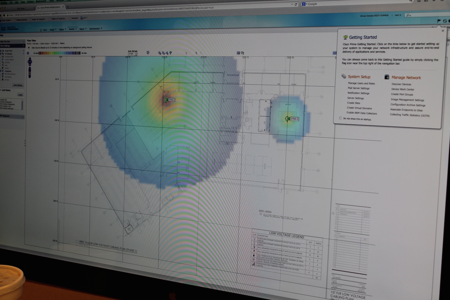
Task: Toggle the Access Points layer checkbox
Action: click(x=1, y=51)
